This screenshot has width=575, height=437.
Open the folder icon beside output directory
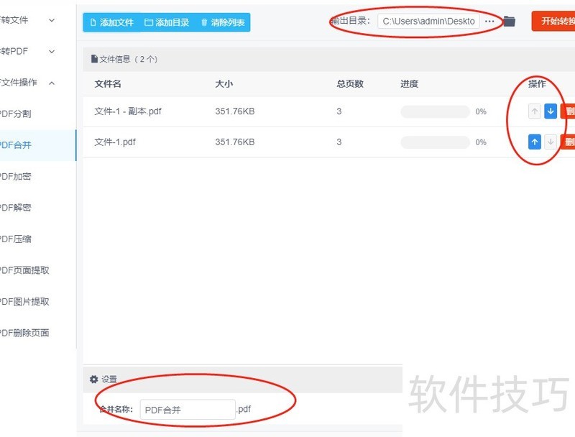click(510, 21)
